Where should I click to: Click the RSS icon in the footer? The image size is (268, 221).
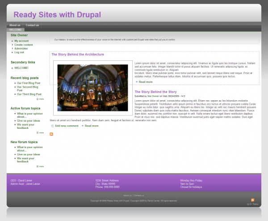253,200
